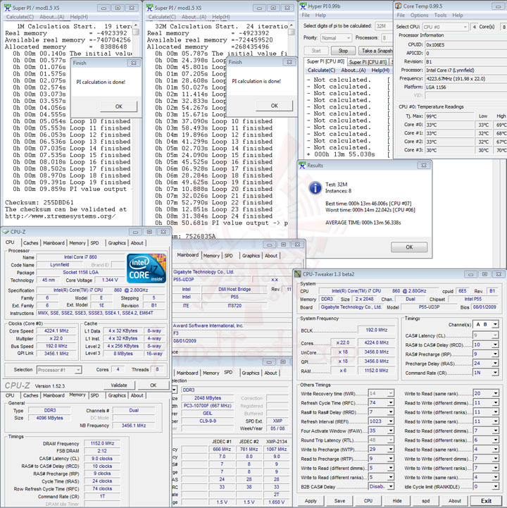Click the Hide button in CPU-Tweaker
Image resolution: width=507 pixels, height=508 pixels.
[x=397, y=500]
